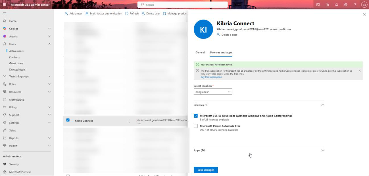Screen dimensions: 369x176
Task: Open Cloud Shell icon in header
Action: (318, 5)
